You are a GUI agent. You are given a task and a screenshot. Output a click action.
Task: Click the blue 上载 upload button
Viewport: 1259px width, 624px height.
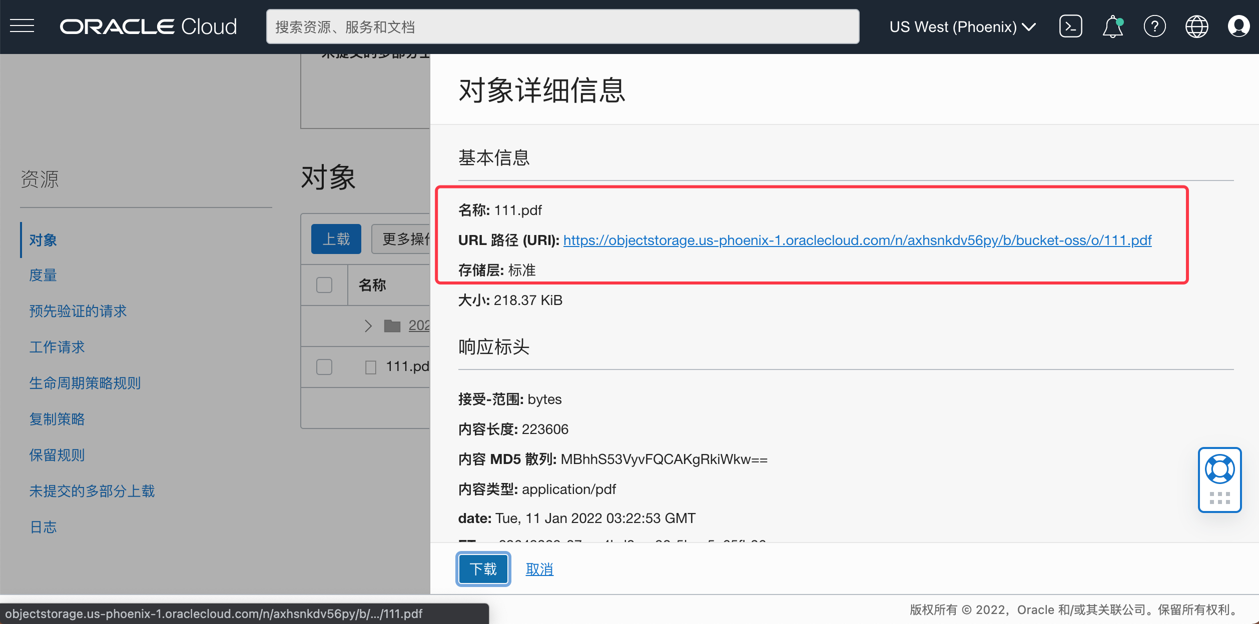(336, 239)
